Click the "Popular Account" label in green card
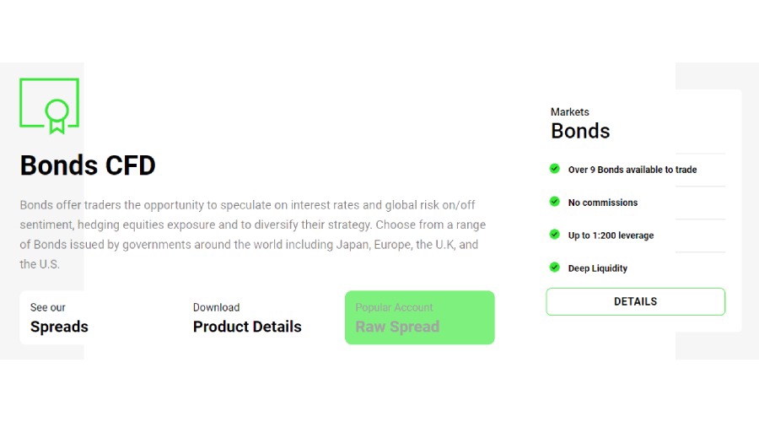The width and height of the screenshot is (759, 422). [x=394, y=307]
